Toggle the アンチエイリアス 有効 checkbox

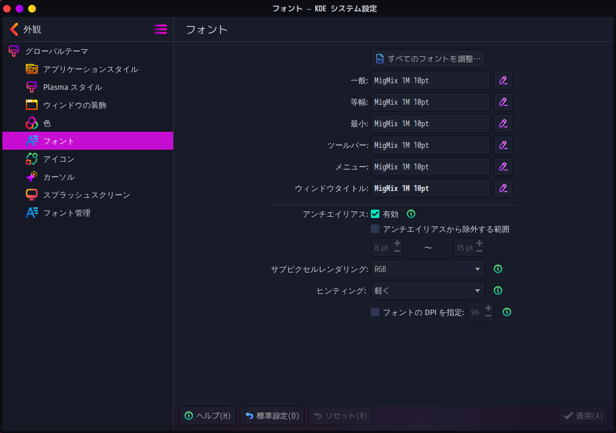[375, 214]
